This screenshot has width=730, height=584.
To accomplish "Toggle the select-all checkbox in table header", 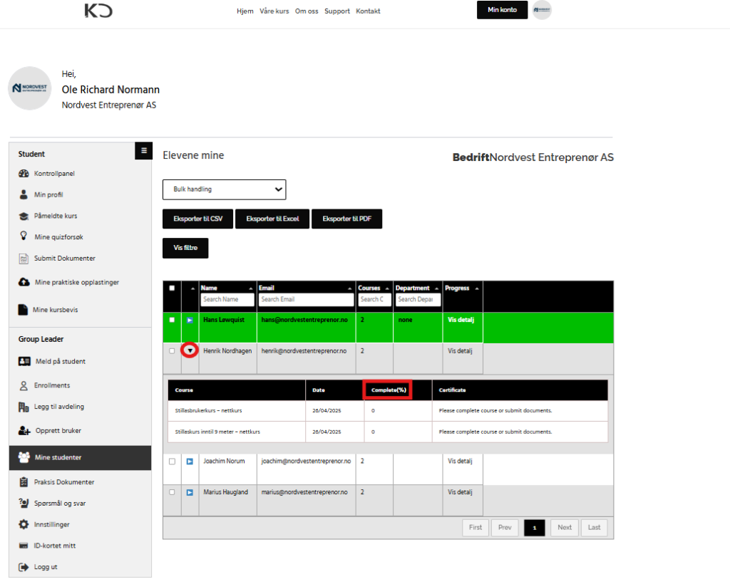I will 172,288.
